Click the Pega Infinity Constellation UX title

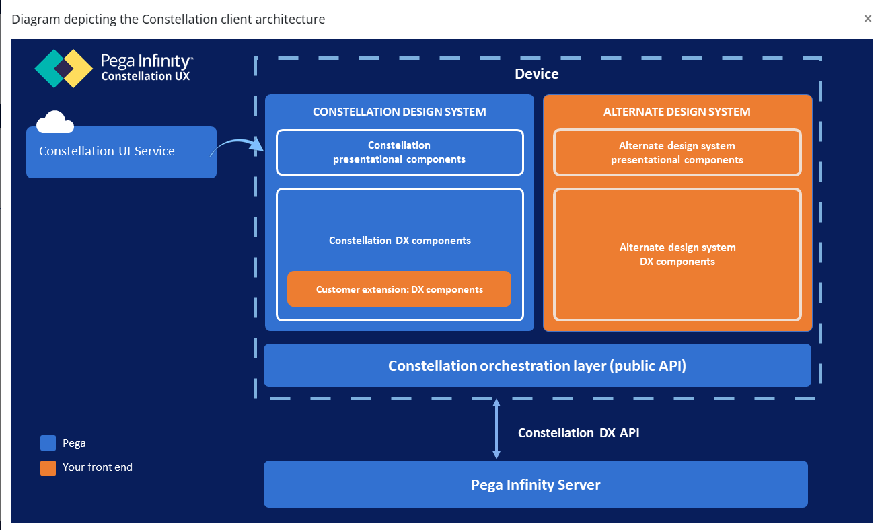(147, 68)
